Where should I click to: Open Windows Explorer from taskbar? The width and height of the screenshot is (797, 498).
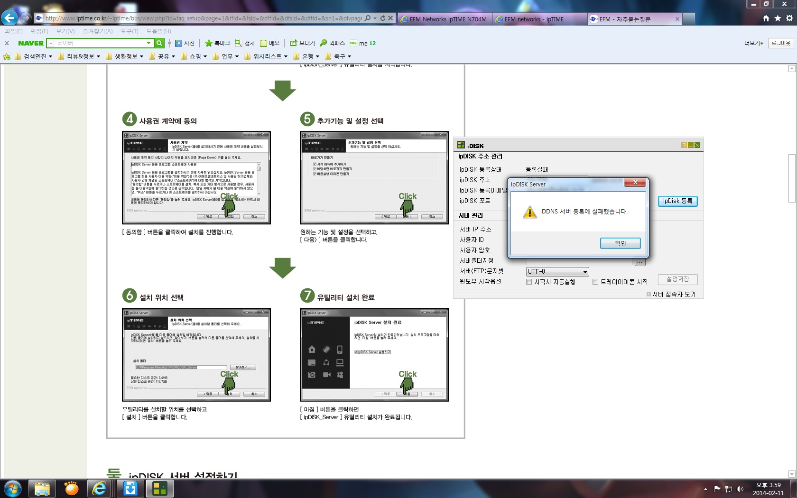pyautogui.click(x=42, y=489)
